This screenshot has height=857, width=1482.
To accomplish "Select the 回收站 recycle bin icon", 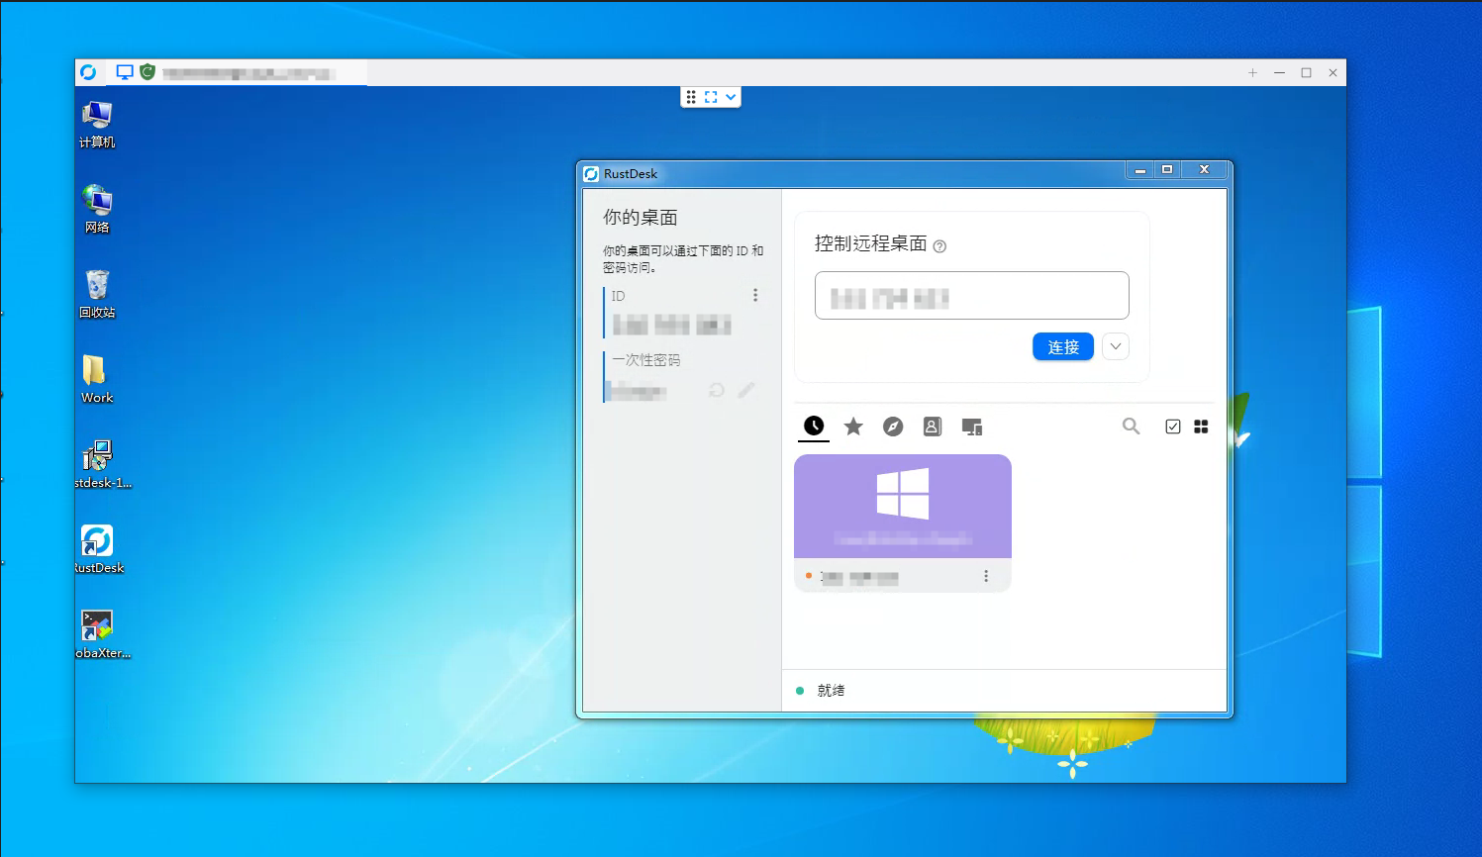I will coord(97,295).
